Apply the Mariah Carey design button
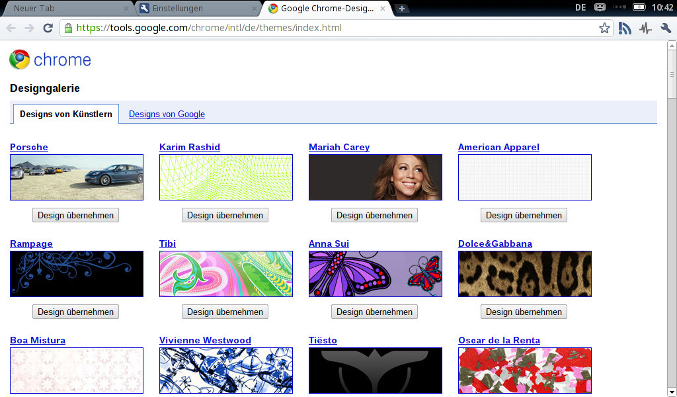 click(x=374, y=215)
